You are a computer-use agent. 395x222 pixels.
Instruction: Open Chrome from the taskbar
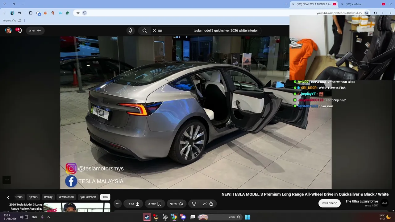coord(174,217)
